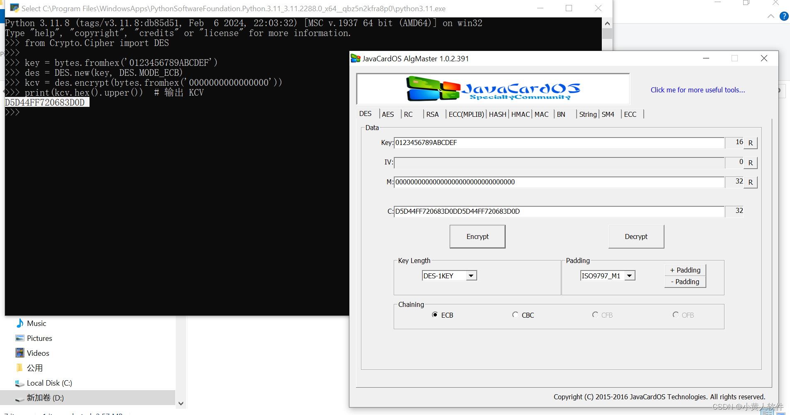Viewport: 790px width, 415px height.
Task: Open the Pictures folder
Action: 39,338
